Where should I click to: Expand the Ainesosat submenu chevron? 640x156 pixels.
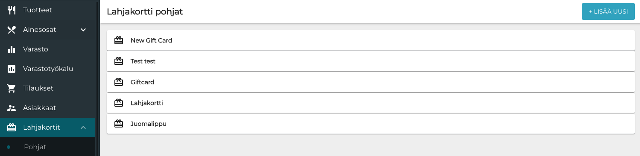coord(83,30)
